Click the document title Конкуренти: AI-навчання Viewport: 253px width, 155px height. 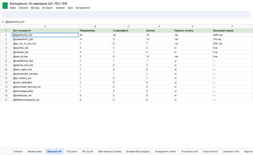pyautogui.click(x=38, y=3)
